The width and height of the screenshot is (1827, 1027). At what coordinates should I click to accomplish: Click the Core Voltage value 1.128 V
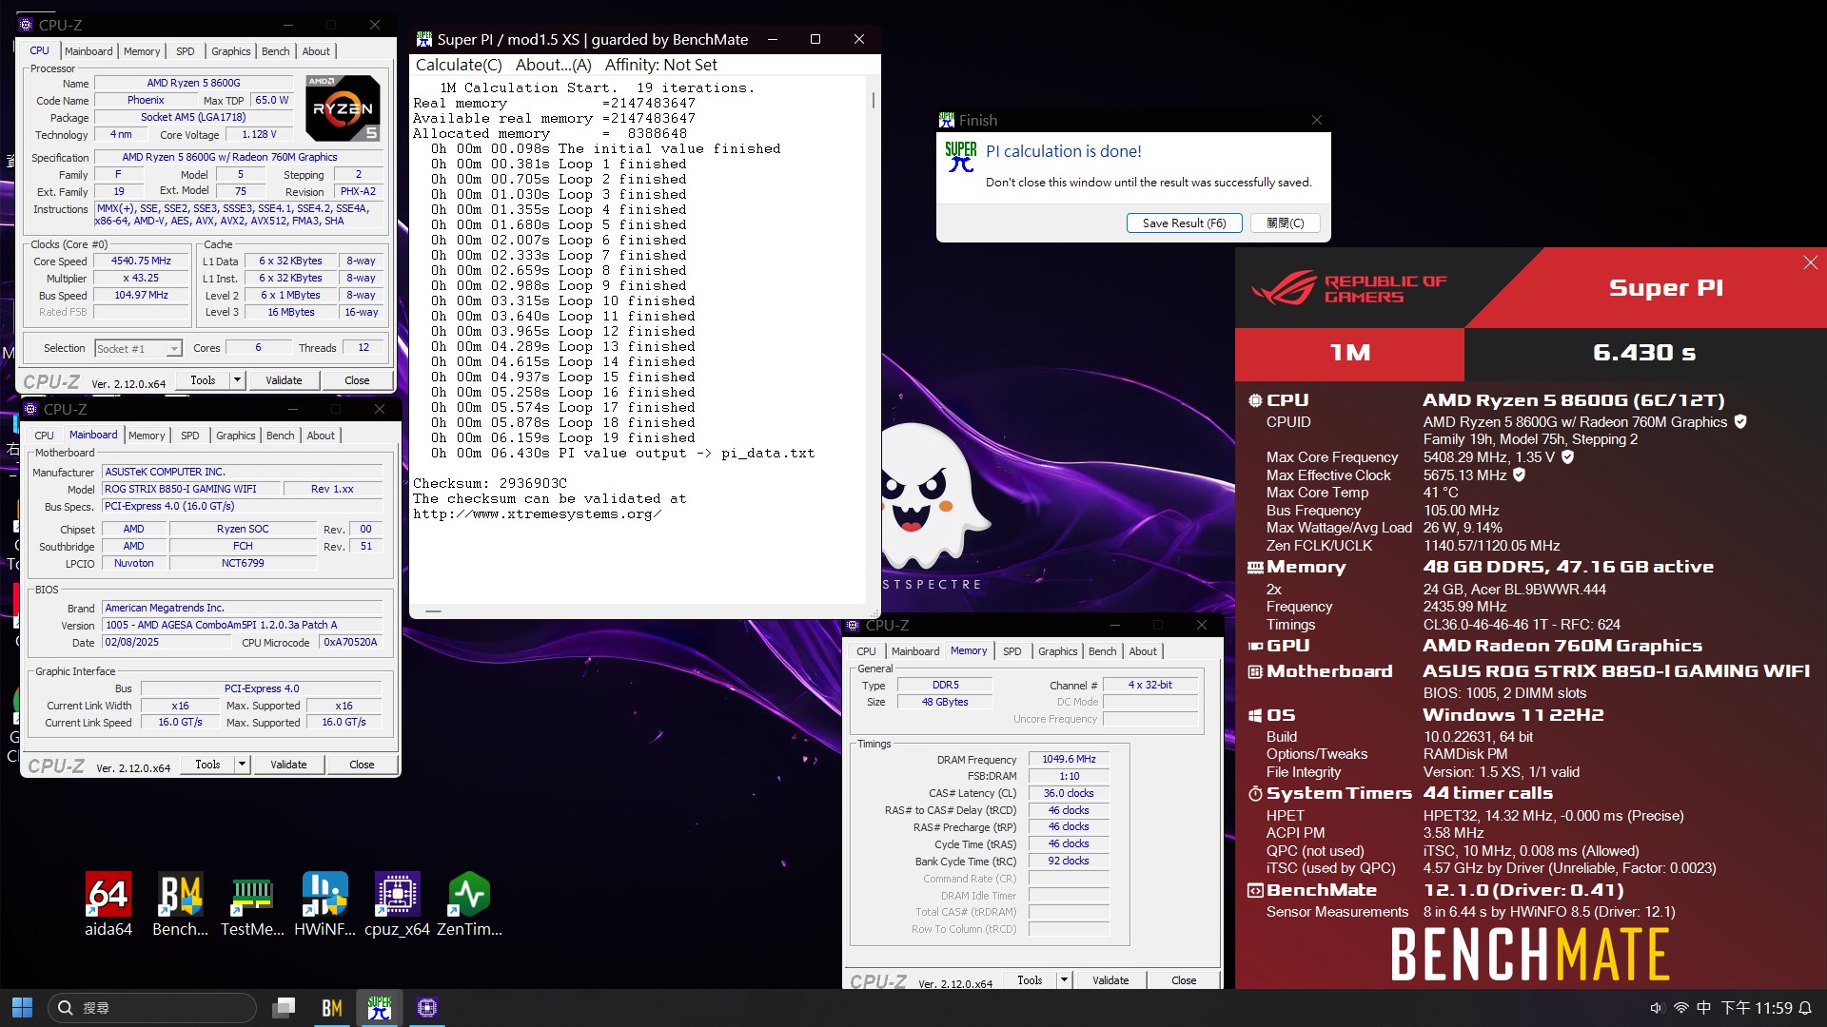[x=259, y=135]
